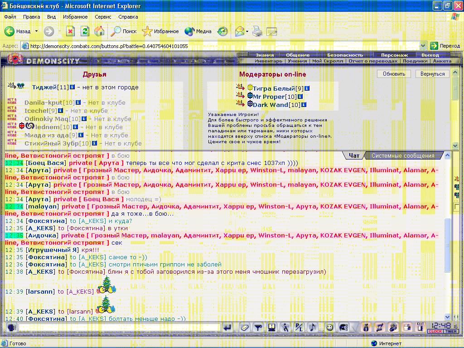Open the Избранное menu in menu bar
This screenshot has height=348, width=464.
coord(75,17)
